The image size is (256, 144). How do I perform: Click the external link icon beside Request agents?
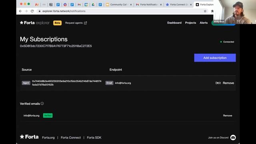(85, 23)
